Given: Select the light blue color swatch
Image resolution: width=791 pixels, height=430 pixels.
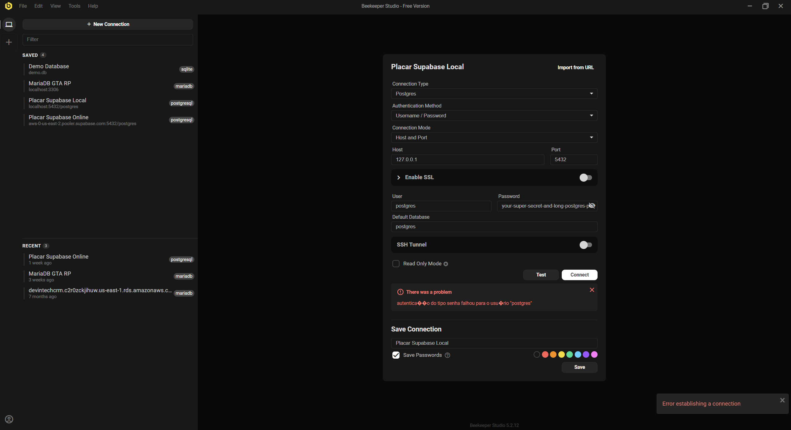Looking at the screenshot, I should click(x=578, y=355).
